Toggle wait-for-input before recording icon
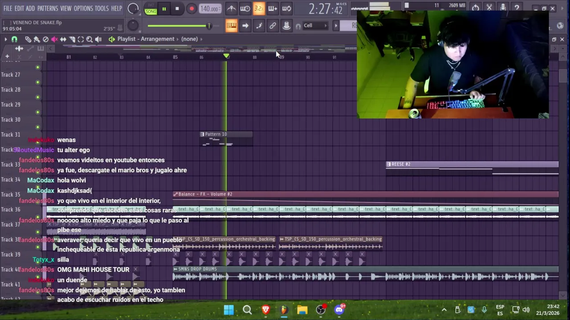 click(x=245, y=8)
